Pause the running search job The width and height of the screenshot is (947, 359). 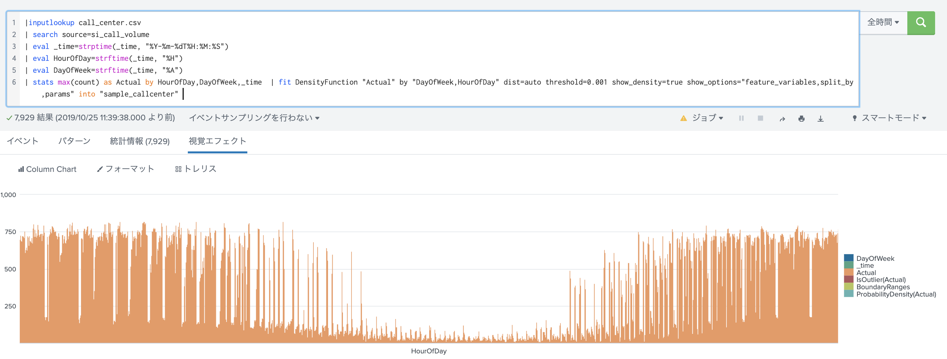(x=742, y=118)
